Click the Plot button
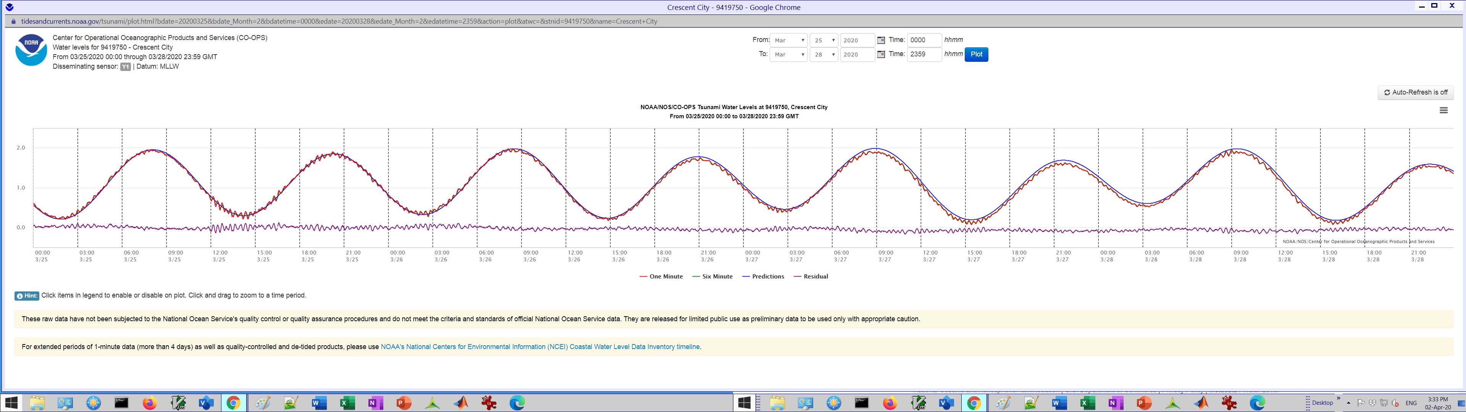Image resolution: width=1466 pixels, height=412 pixels. pyautogui.click(x=976, y=55)
